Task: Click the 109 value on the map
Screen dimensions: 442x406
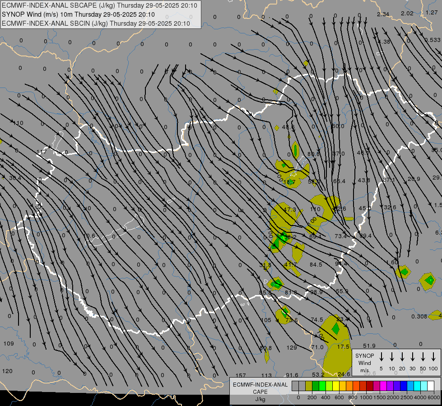Action: click(x=9, y=343)
